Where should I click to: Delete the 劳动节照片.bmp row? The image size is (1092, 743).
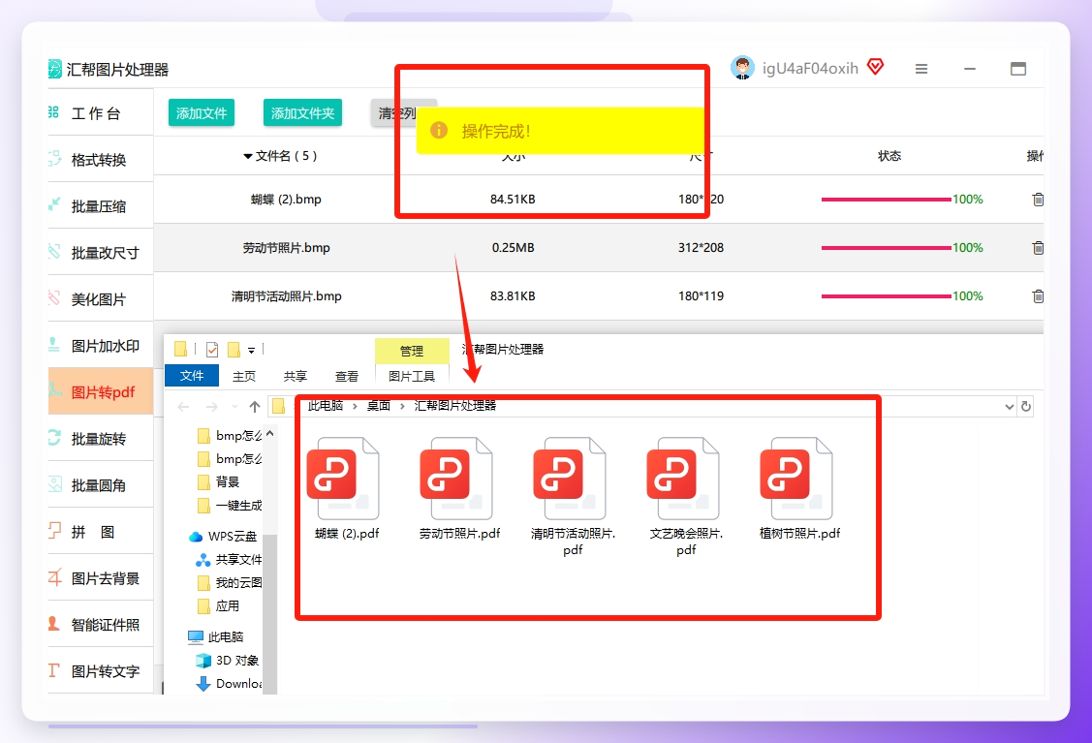[x=1038, y=248]
